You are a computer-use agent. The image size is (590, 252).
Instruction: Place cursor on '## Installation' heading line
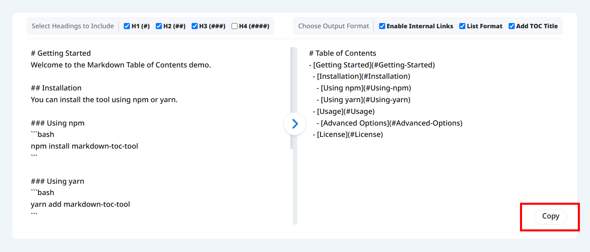click(56, 88)
